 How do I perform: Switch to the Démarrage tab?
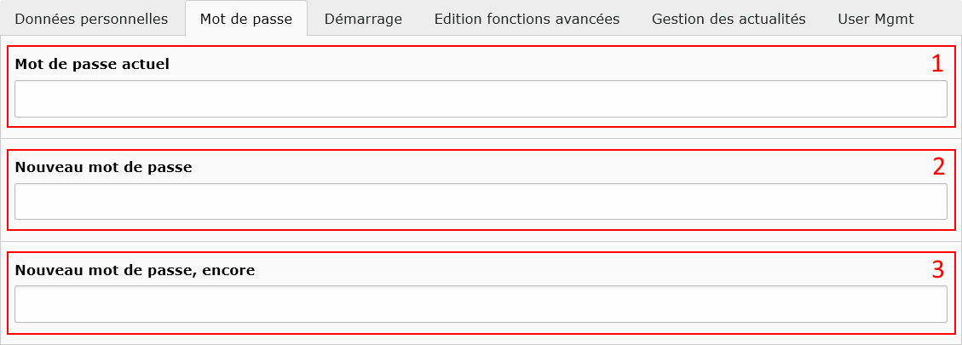coord(363,19)
